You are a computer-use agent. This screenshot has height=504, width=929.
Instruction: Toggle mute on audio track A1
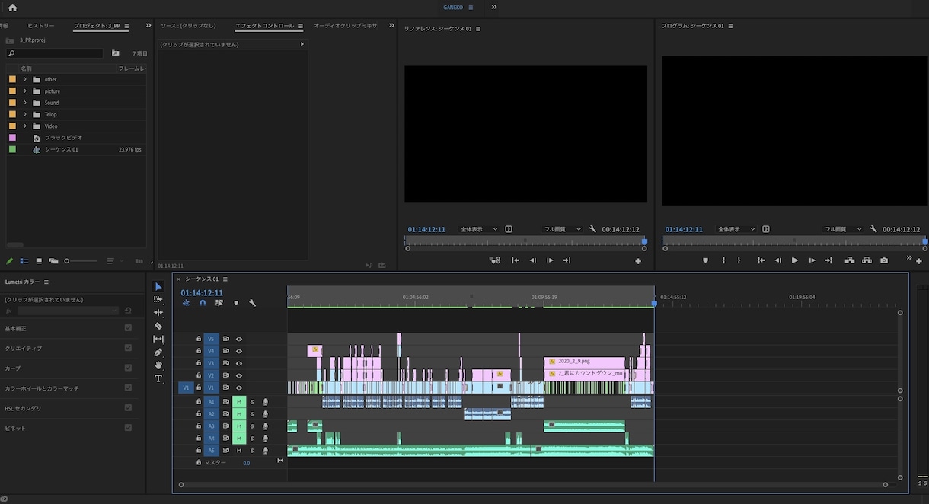[239, 402]
